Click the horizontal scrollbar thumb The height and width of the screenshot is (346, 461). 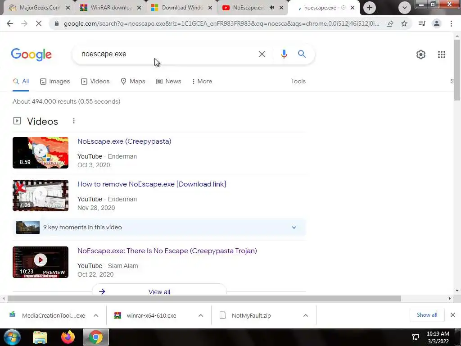pyautogui.click(x=204, y=299)
